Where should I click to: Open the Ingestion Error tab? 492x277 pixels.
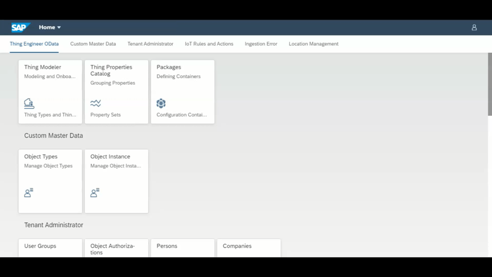pos(261,44)
